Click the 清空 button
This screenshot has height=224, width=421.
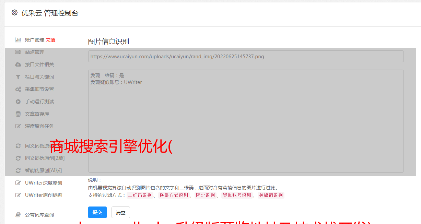coord(121,212)
